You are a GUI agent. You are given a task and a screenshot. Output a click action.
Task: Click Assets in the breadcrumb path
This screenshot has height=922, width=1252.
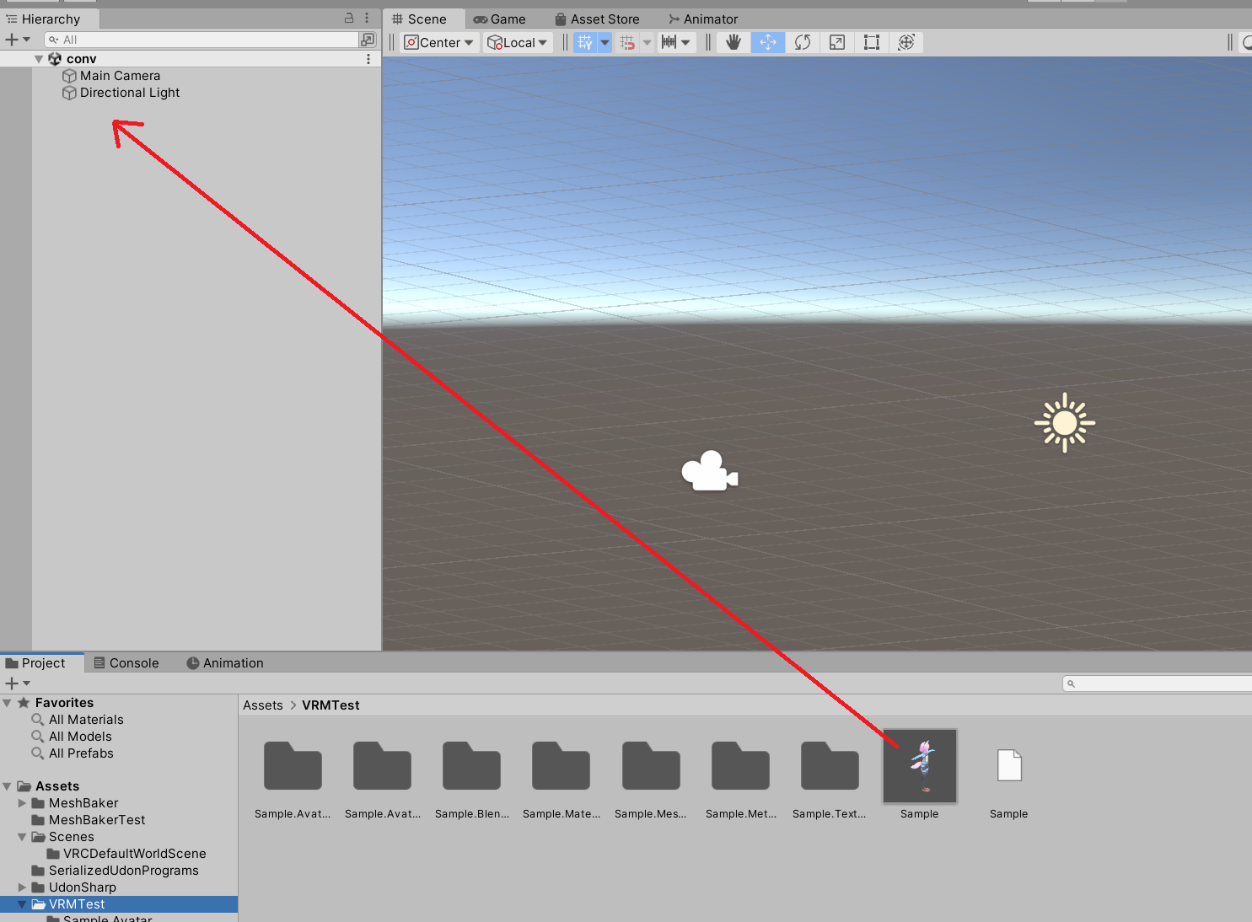click(x=263, y=705)
